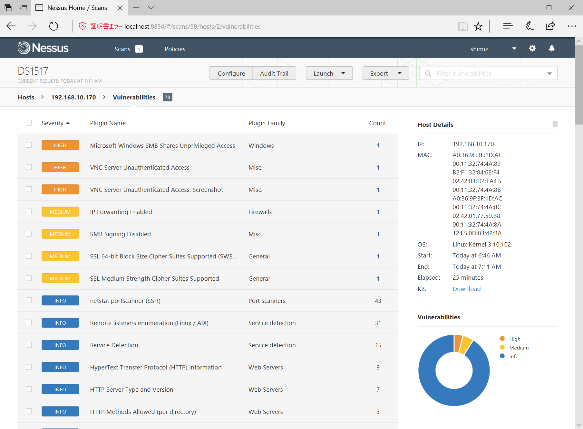Image resolution: width=583 pixels, height=429 pixels.
Task: Click the search magnifier in filter box
Action: 428,73
